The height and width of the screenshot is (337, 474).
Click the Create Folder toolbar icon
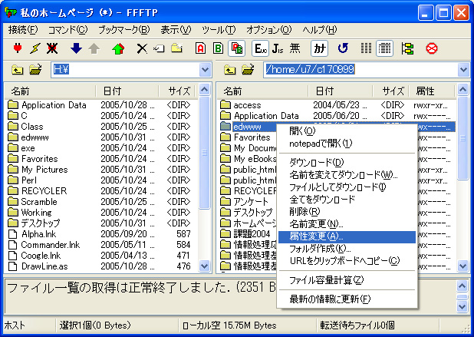(177, 48)
